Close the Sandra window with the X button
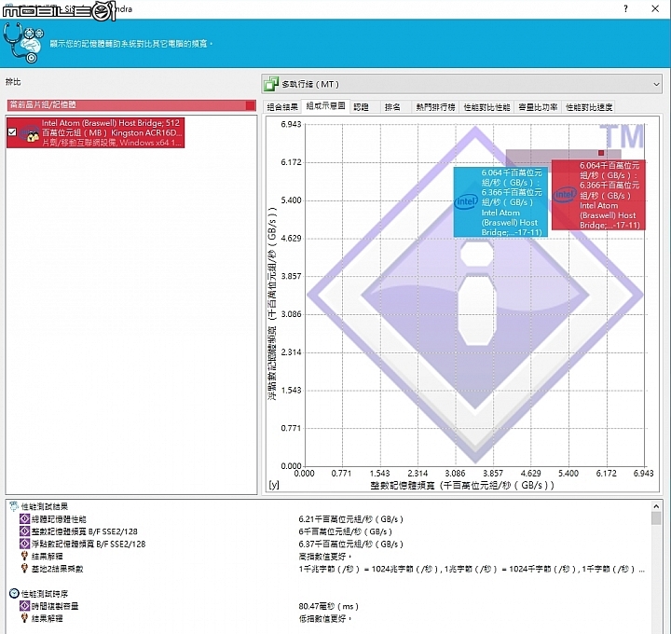 655,8
